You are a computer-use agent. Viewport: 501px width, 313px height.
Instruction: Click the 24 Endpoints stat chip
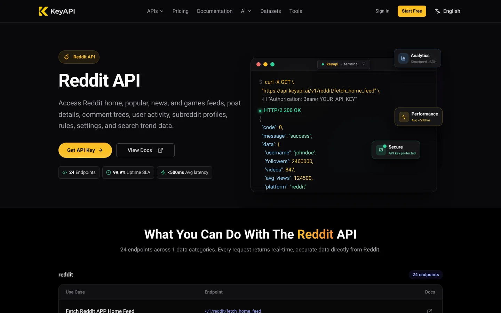tap(79, 172)
